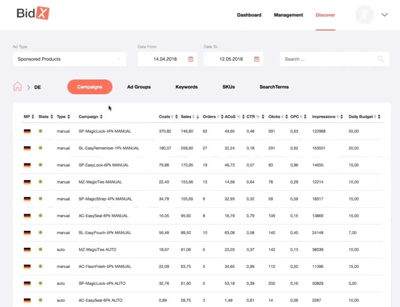The width and height of the screenshot is (400, 307).
Task: Switch to the SearchTerms tab
Action: (x=274, y=87)
